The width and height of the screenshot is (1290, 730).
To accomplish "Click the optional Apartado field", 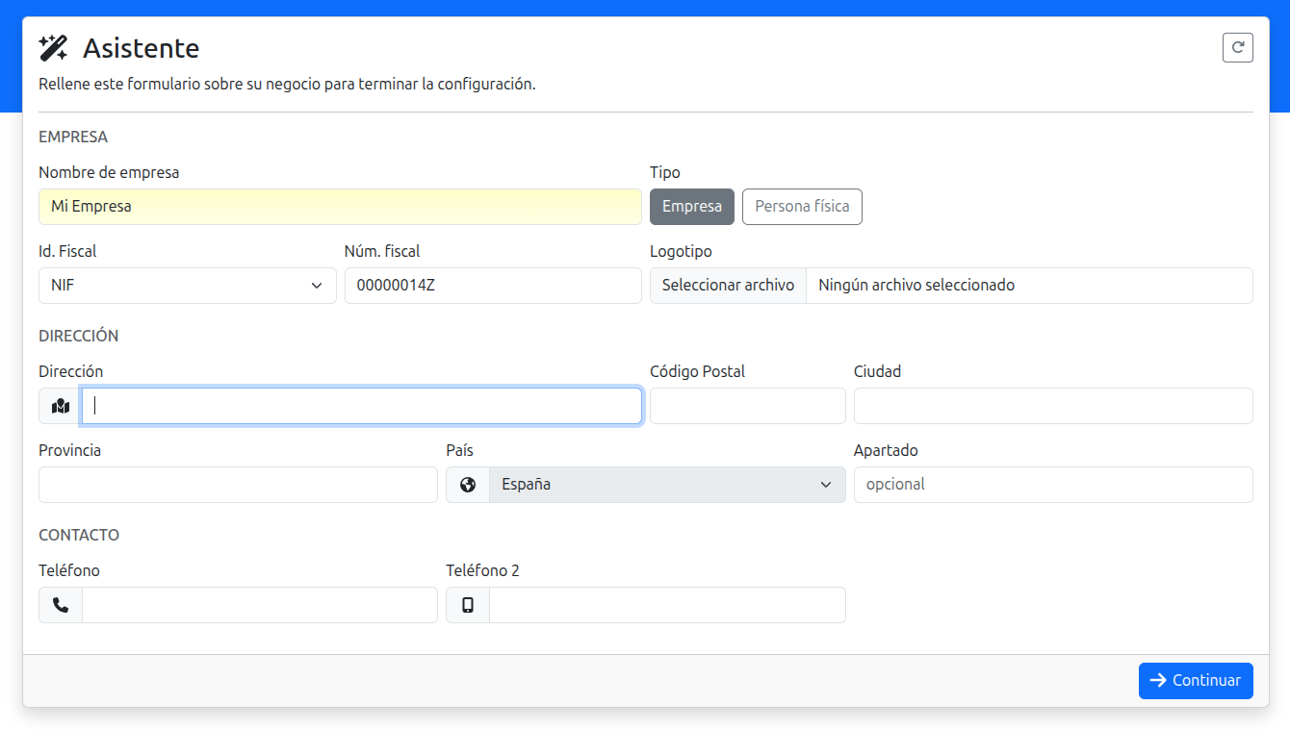I will click(x=1052, y=485).
